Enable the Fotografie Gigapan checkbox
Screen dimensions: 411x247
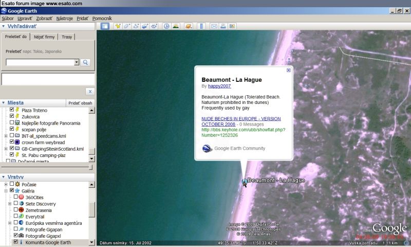point(16,229)
